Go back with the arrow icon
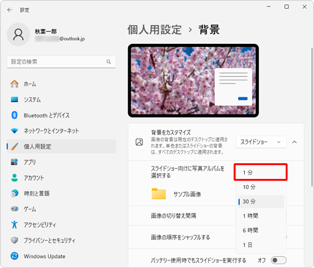 9,10
